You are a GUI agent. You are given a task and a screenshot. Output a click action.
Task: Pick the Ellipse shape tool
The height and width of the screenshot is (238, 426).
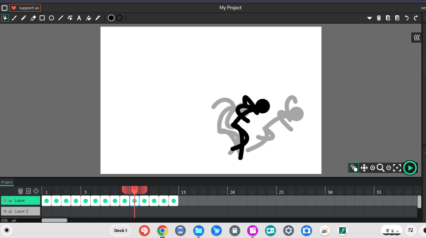point(51,18)
